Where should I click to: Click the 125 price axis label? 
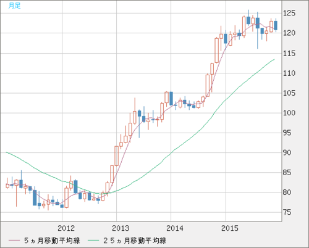289,13
